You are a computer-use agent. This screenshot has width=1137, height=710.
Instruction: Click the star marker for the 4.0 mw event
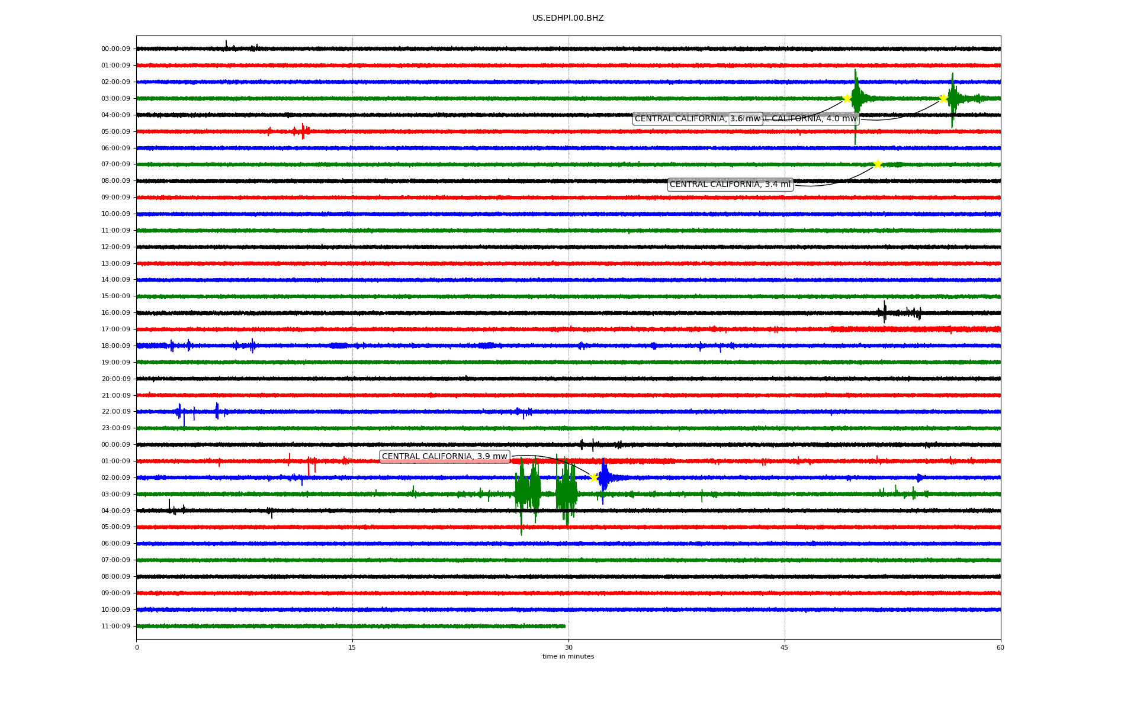pos(943,98)
